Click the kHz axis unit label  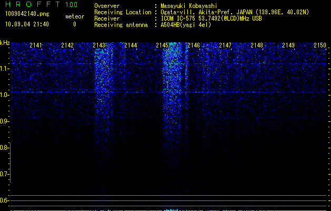tap(5, 43)
